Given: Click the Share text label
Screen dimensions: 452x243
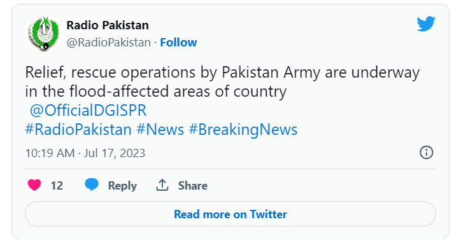Looking at the screenshot, I should 192,186.
